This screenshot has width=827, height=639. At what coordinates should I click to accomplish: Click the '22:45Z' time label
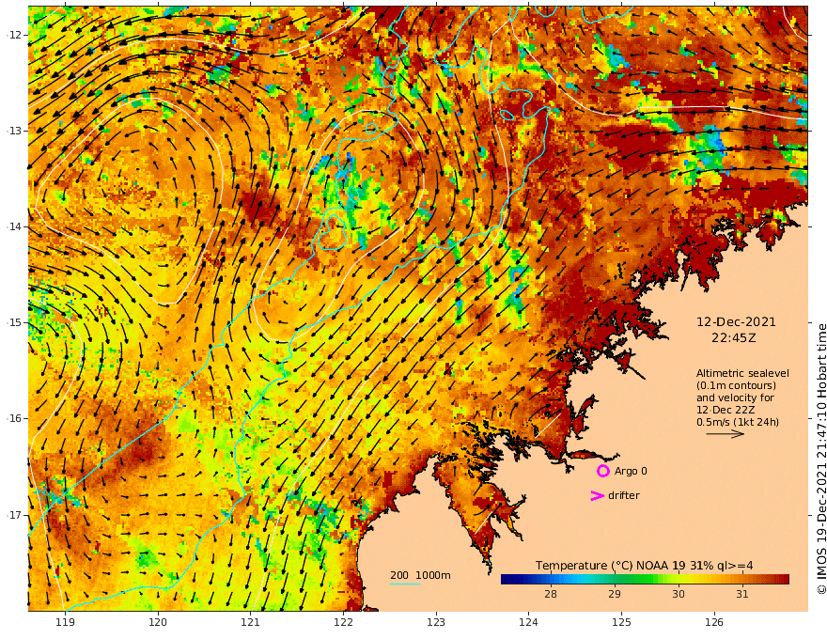733,338
